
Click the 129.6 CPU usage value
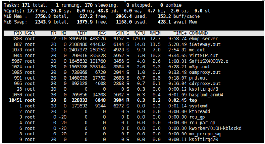[x=138, y=39]
